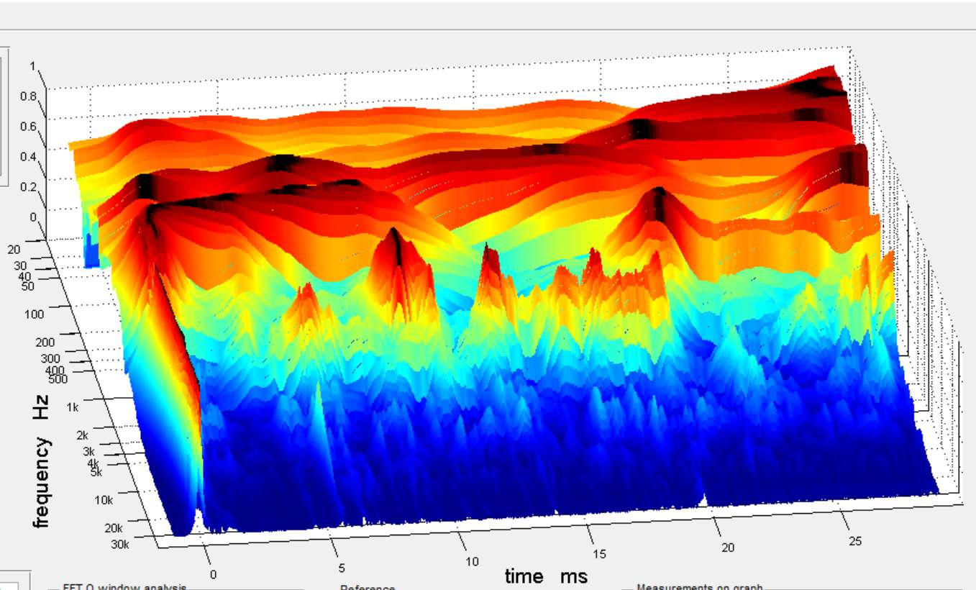Click the 15 ms time axis tick

pyautogui.click(x=599, y=554)
